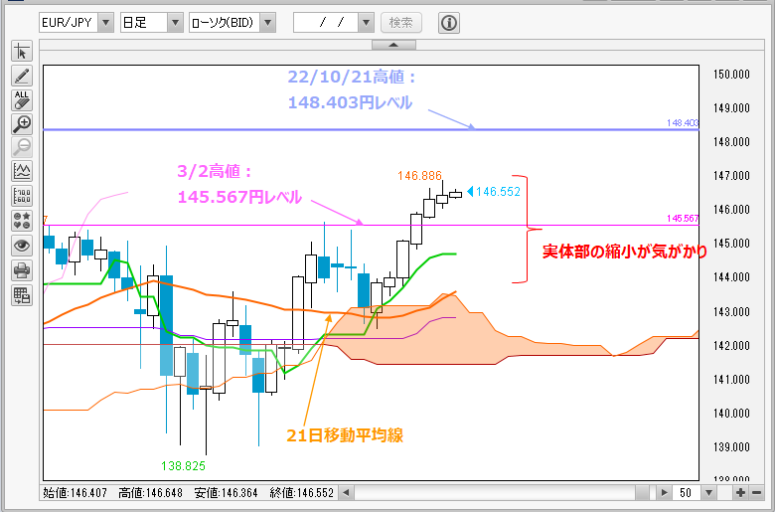Viewport: 775px width, 512px height.
Task: Click the 検索 search button
Action: pyautogui.click(x=401, y=23)
